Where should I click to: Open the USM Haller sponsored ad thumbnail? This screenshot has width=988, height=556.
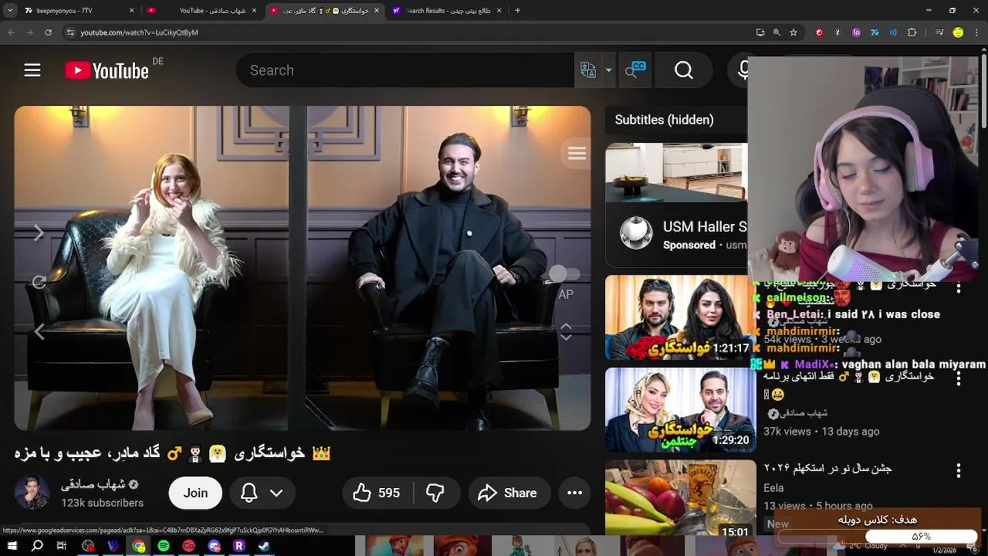[x=676, y=171]
